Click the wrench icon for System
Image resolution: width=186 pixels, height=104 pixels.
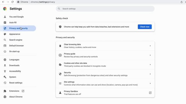tap(5, 77)
